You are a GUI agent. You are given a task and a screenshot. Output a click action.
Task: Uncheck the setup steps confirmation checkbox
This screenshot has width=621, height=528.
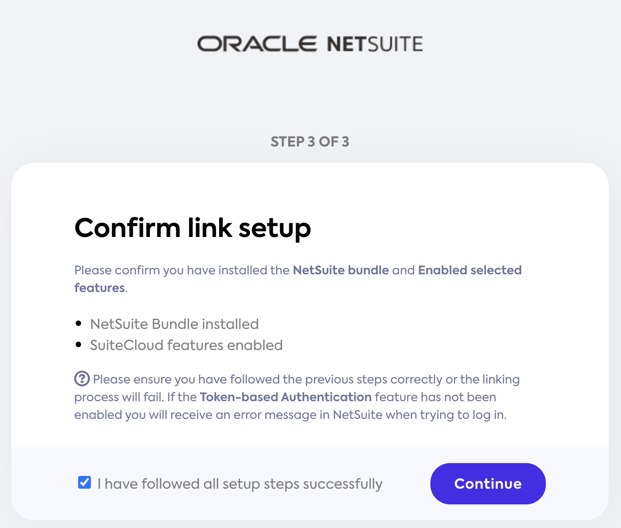[x=85, y=482]
